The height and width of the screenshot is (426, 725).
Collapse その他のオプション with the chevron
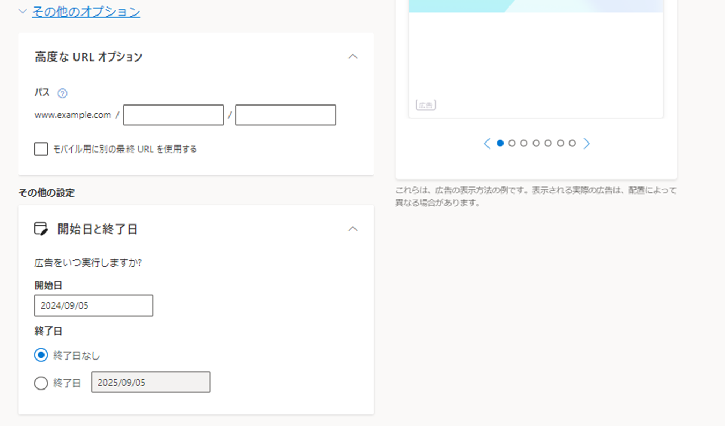click(23, 11)
